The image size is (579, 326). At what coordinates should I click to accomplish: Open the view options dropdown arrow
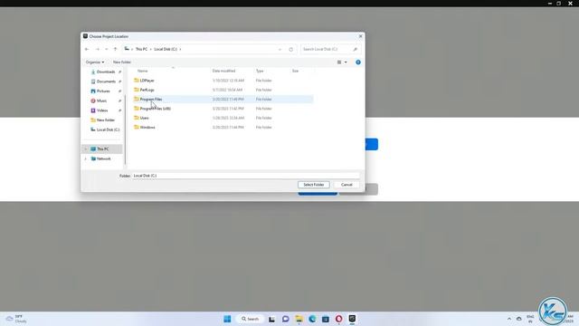346,62
